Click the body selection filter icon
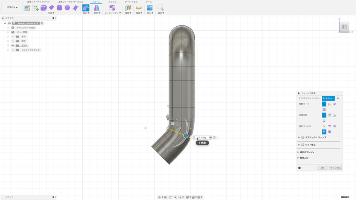The image size is (356, 200). [329, 131]
